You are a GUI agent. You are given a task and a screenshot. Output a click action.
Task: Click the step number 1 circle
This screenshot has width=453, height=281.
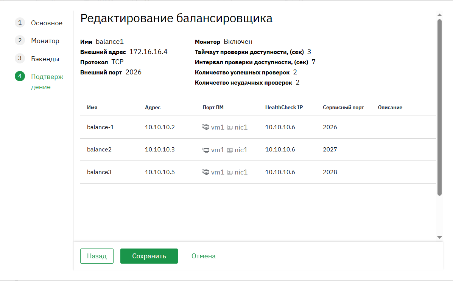pos(20,23)
